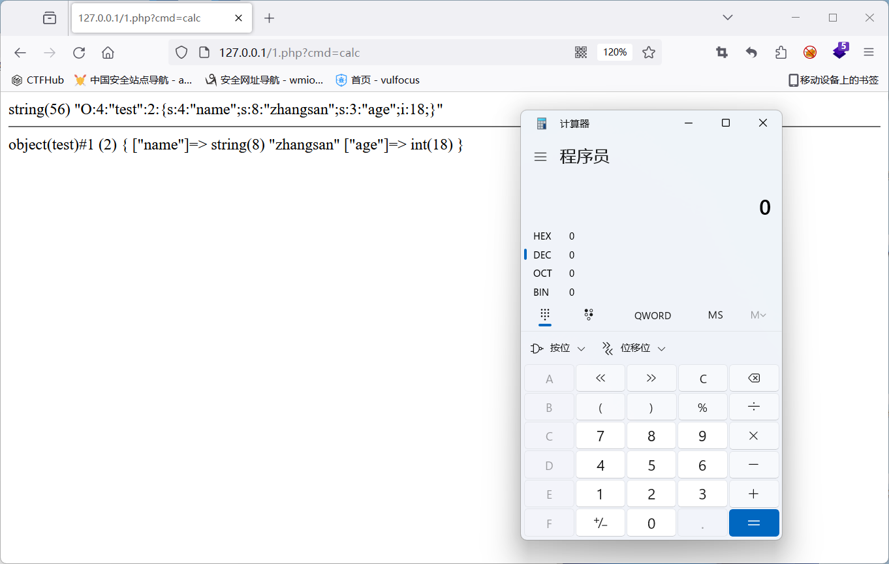The width and height of the screenshot is (889, 564).
Task: Click digit 3 on calculator
Action: pos(703,494)
